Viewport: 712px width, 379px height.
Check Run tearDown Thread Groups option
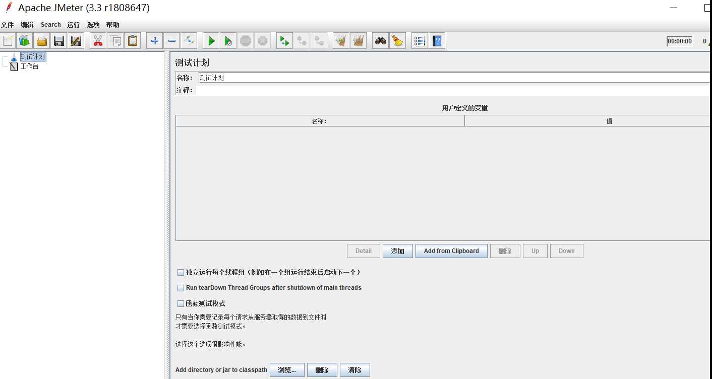181,288
